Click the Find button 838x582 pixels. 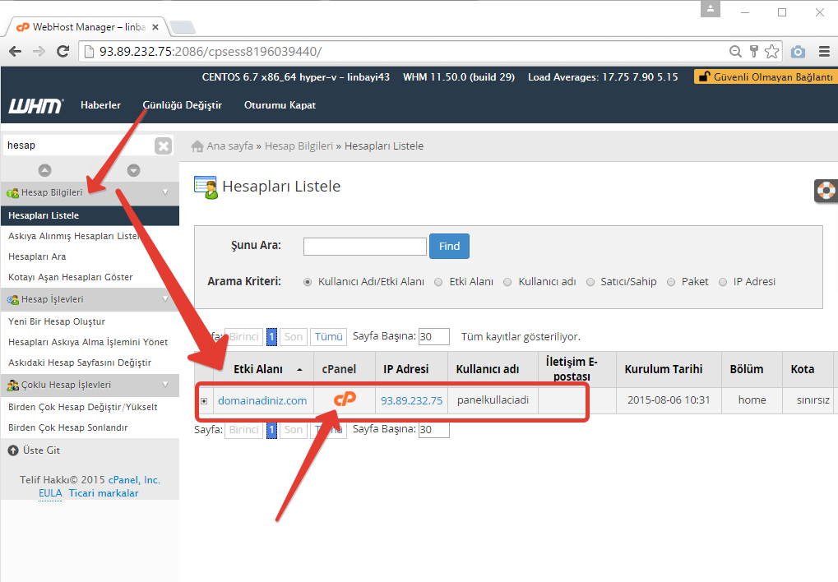point(449,246)
